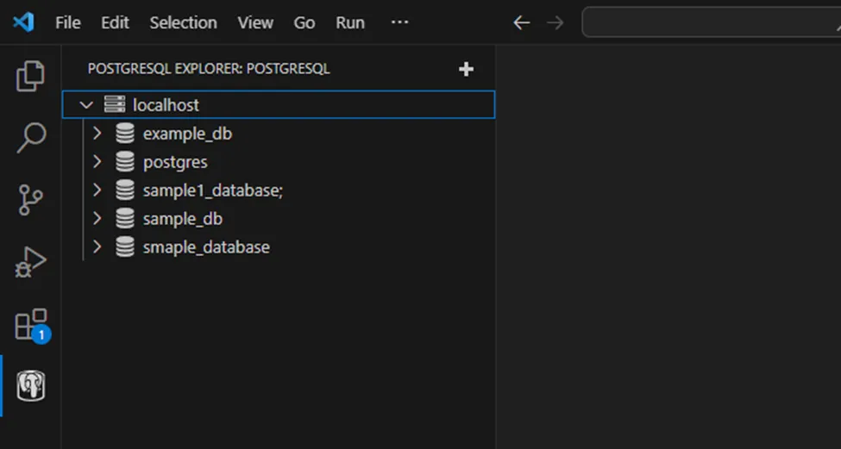The width and height of the screenshot is (841, 449).
Task: Click the go back arrow
Action: point(521,22)
